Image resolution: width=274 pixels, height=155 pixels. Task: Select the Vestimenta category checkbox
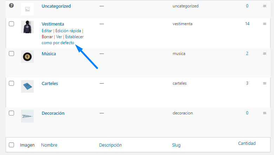(11, 24)
